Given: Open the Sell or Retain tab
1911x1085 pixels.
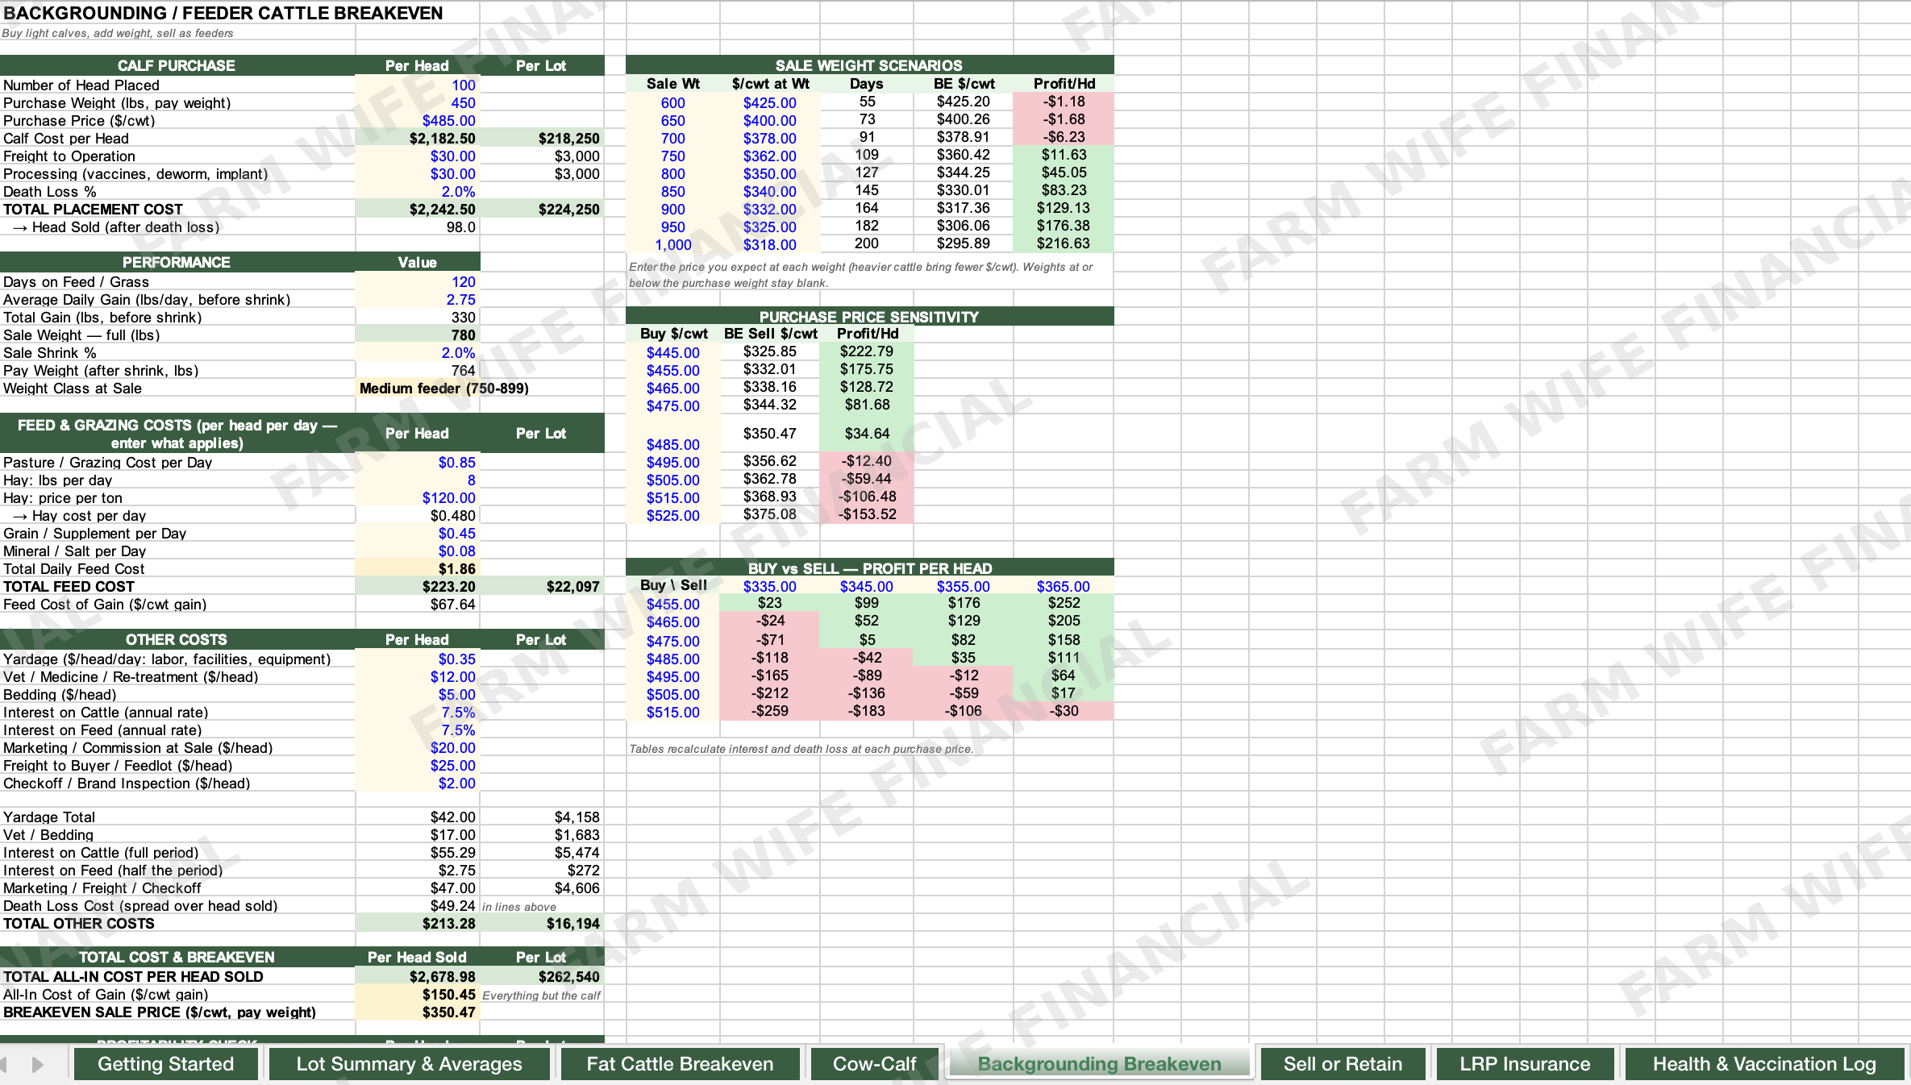Looking at the screenshot, I should [x=1343, y=1064].
